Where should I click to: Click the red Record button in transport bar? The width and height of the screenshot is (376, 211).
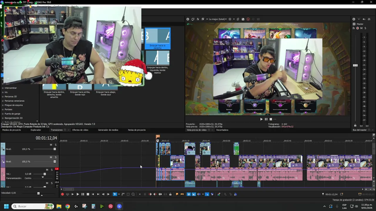62,194
